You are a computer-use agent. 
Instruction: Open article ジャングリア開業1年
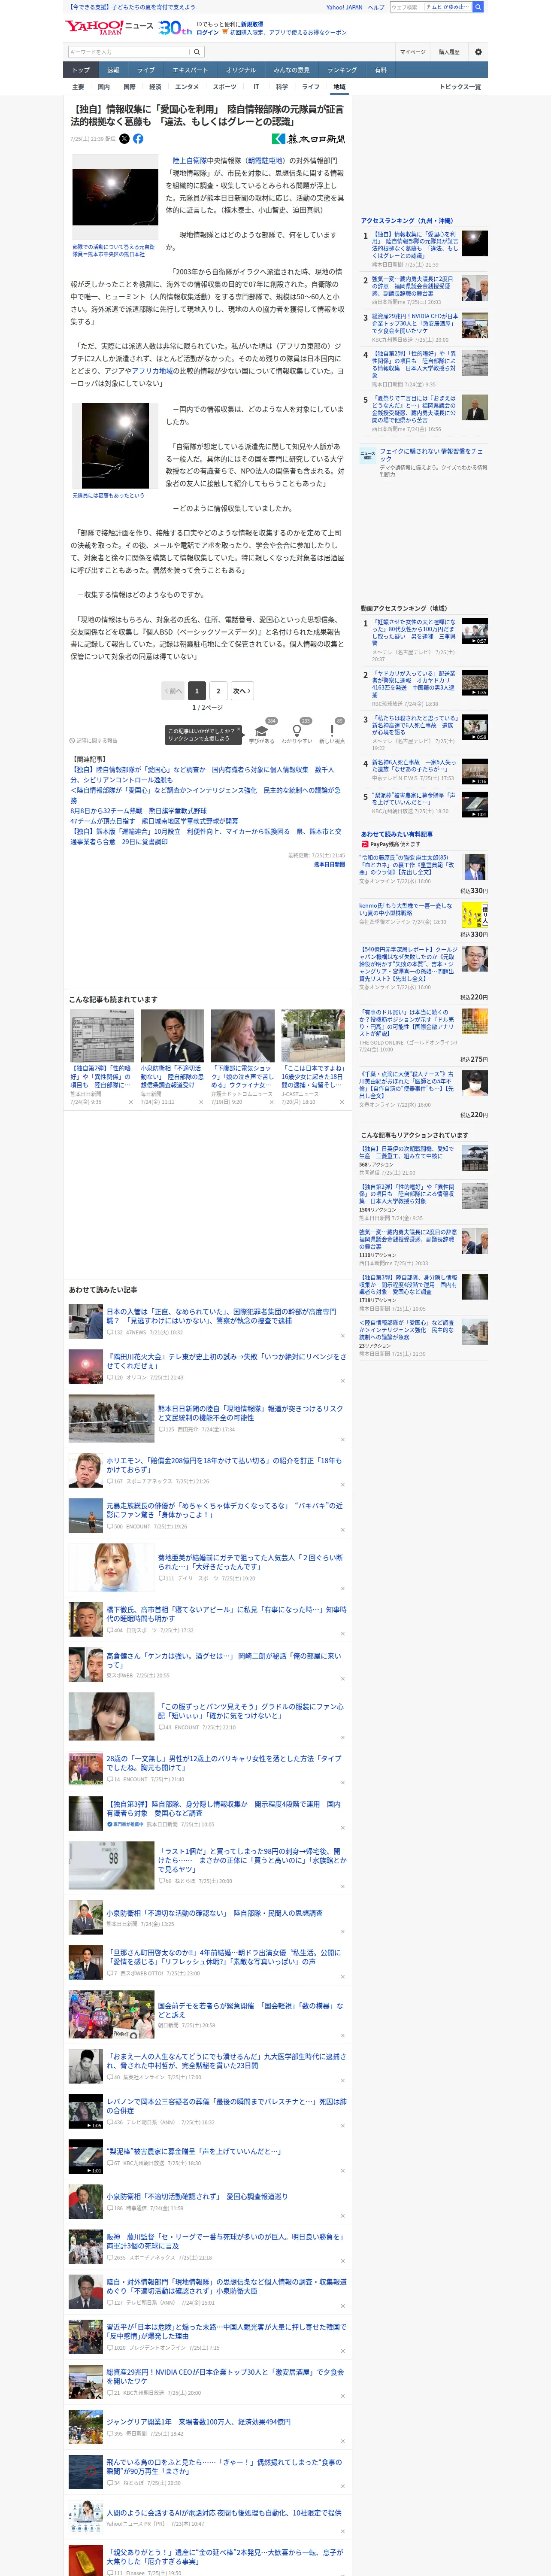pos(199,2422)
